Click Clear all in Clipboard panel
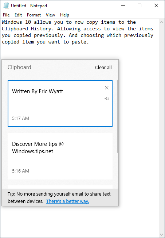Image resolution: width=165 pixels, height=238 pixels. pos(103,67)
